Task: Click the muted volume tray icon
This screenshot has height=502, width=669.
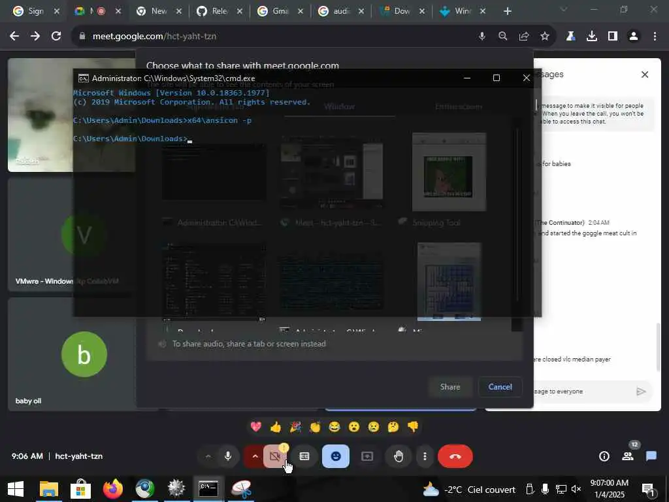Action: click(576, 489)
